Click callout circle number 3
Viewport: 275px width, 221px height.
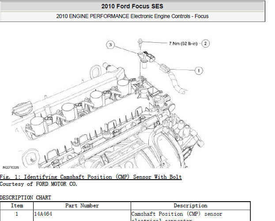click(x=110, y=45)
